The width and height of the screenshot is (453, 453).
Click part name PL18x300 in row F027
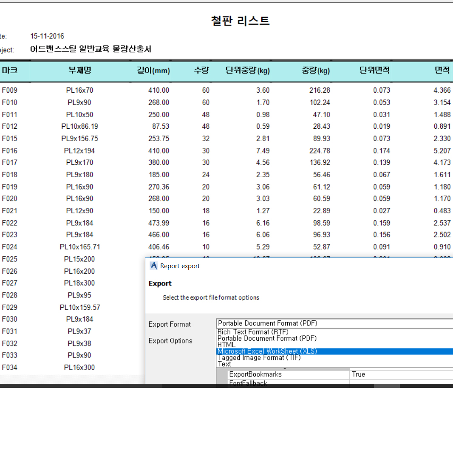click(x=79, y=283)
